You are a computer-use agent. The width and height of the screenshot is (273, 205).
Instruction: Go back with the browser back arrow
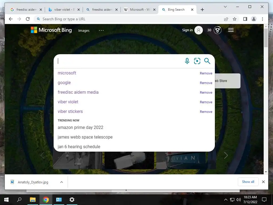(11, 19)
